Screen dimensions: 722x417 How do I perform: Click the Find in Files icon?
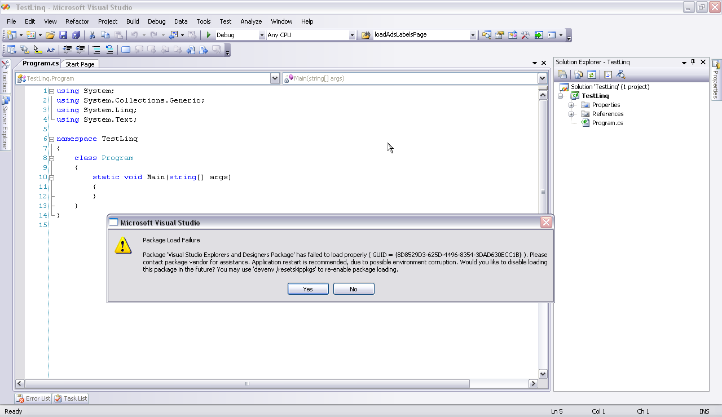366,35
